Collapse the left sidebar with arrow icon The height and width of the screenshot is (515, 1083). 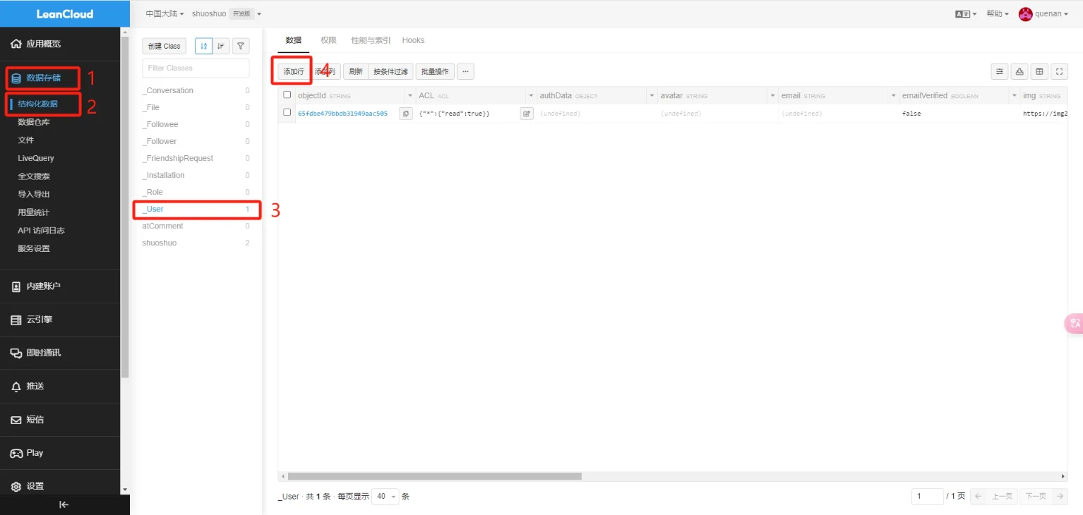[64, 504]
